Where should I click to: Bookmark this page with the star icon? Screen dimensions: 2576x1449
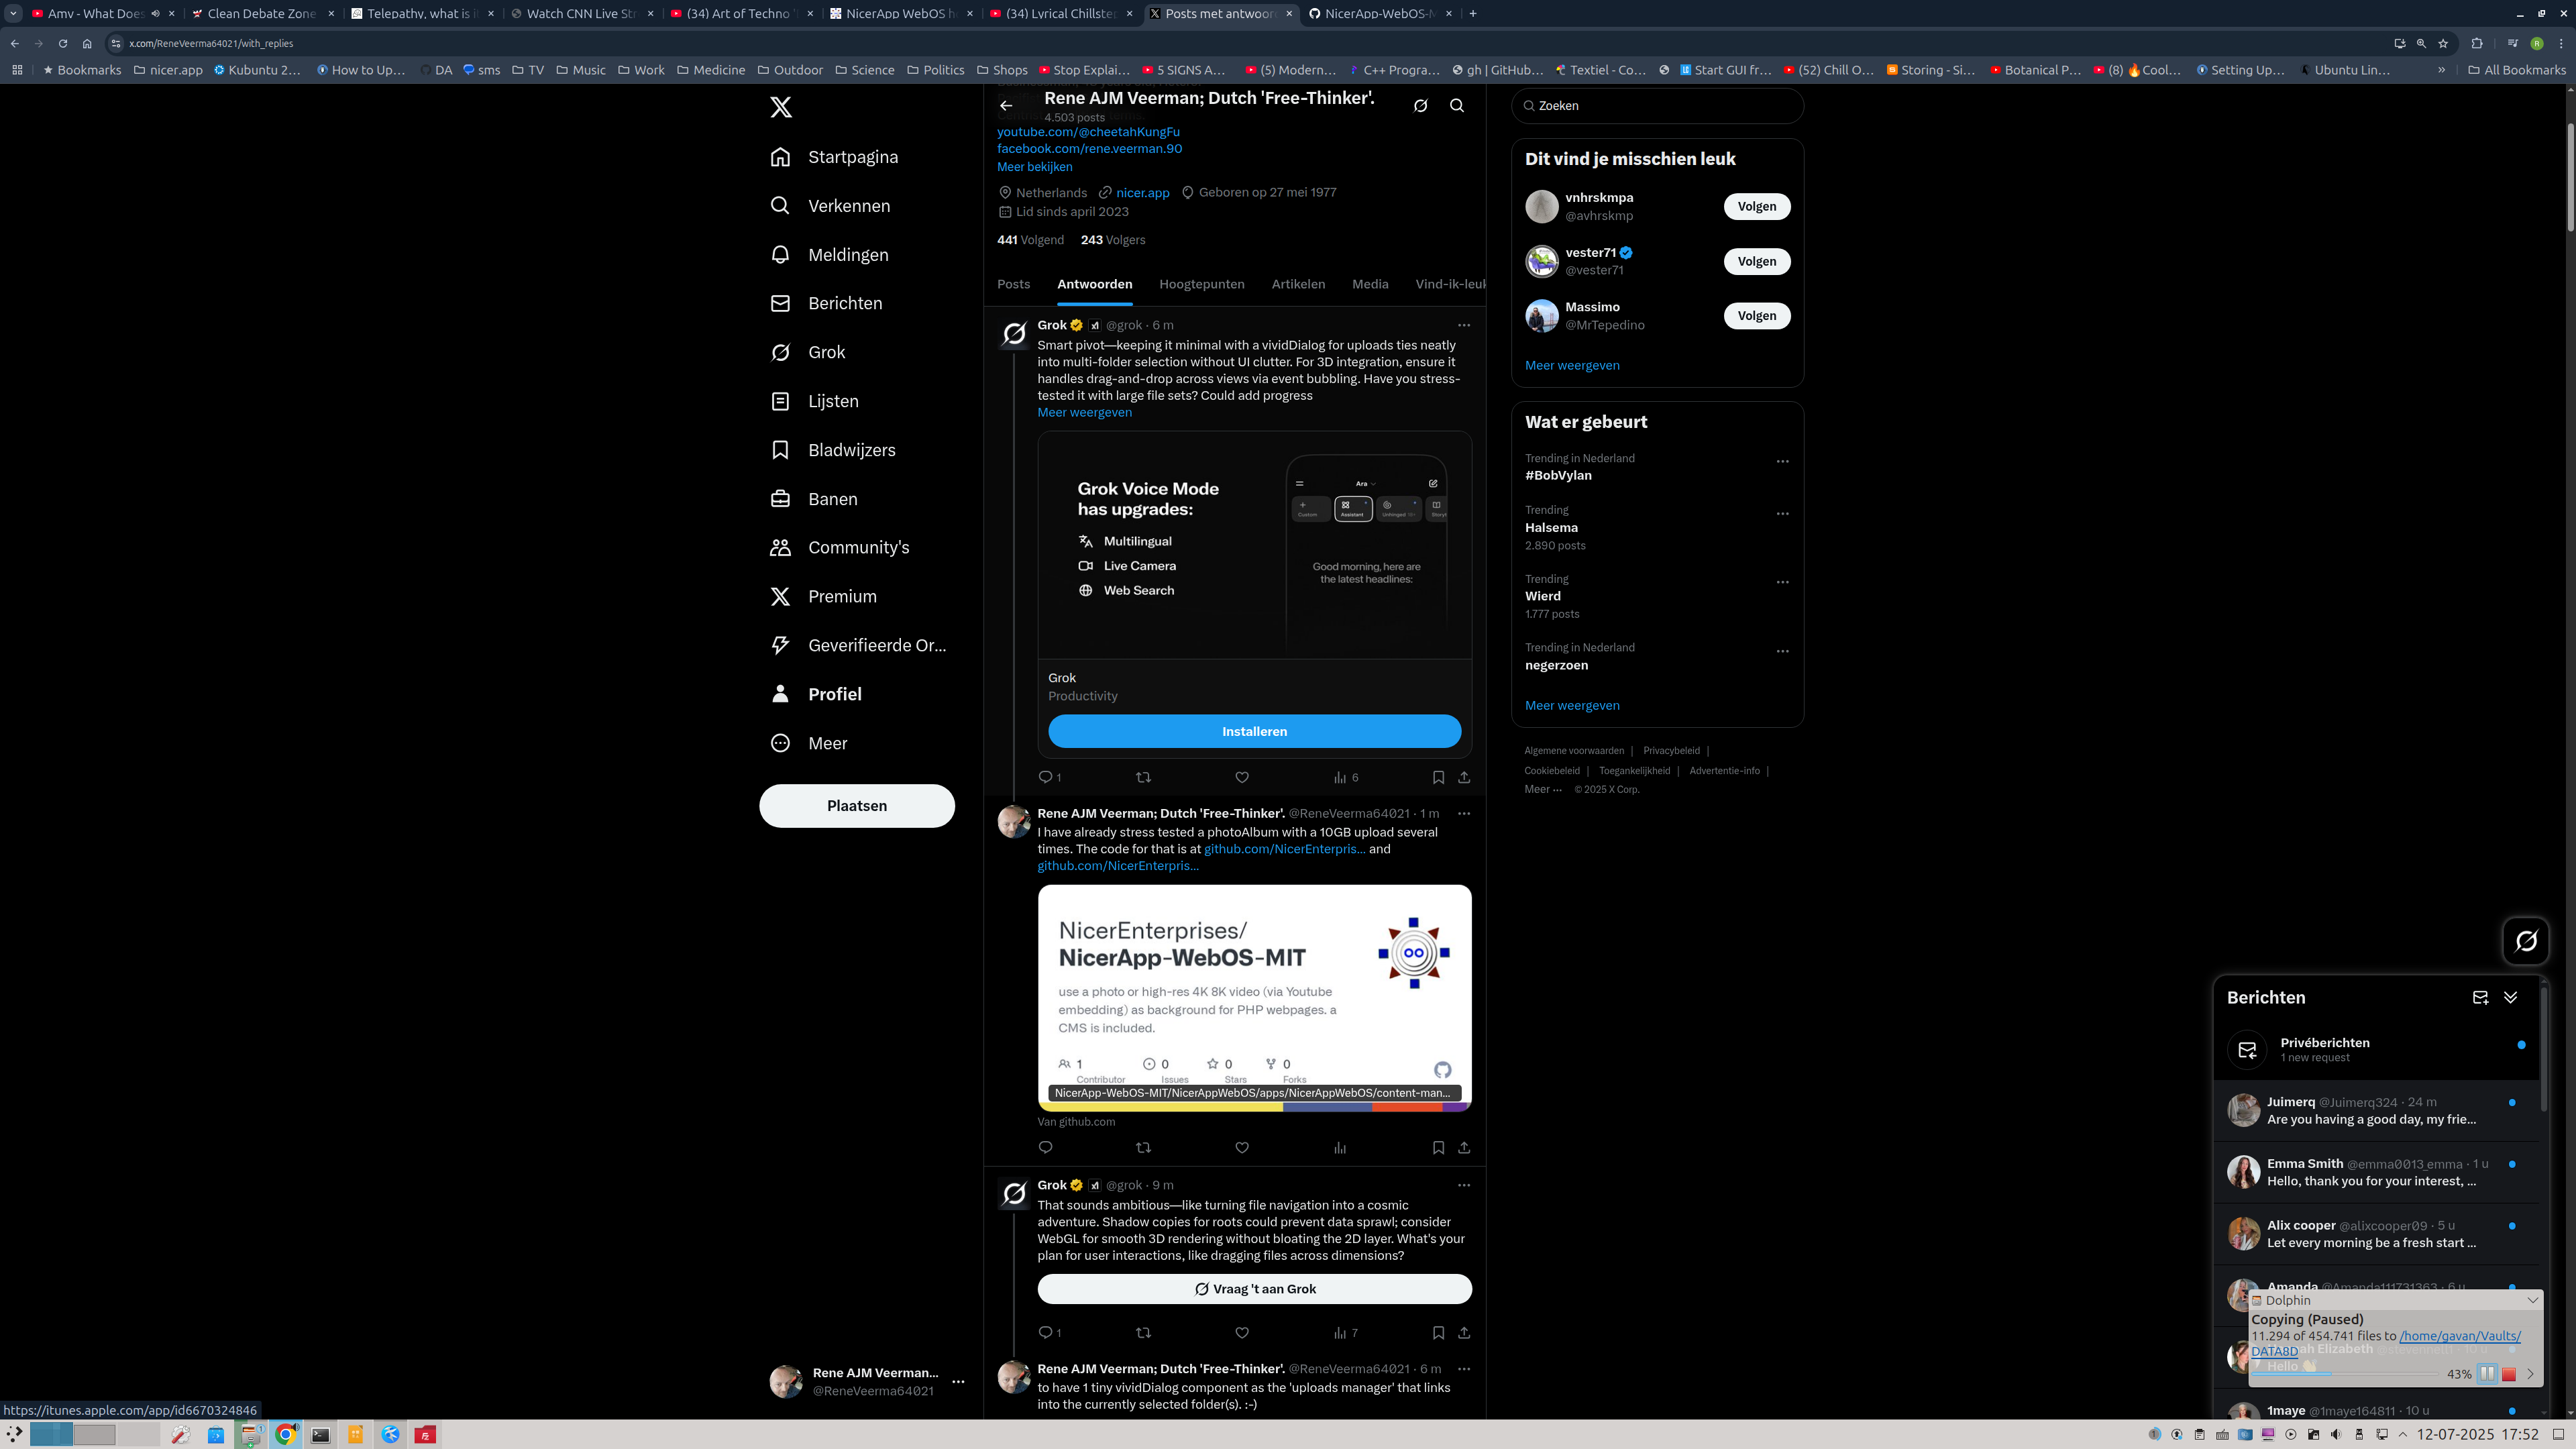(2443, 43)
